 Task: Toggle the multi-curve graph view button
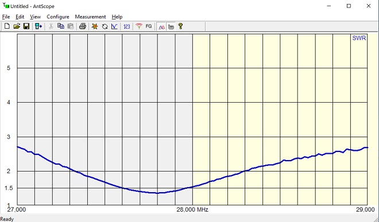tap(161, 26)
